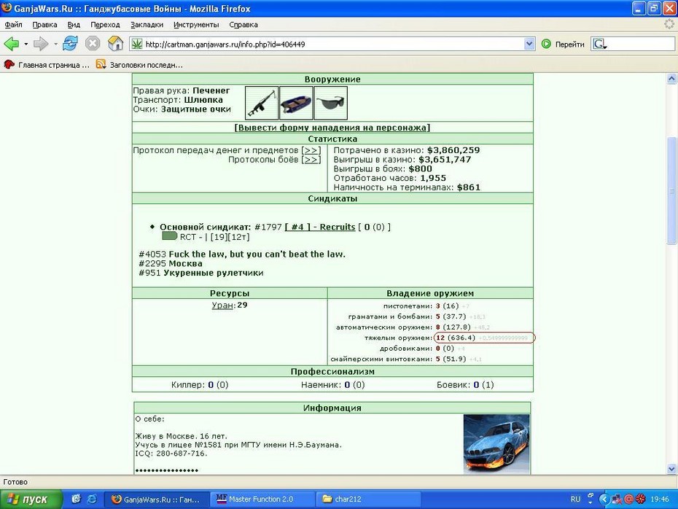Click the vertical scrollbar thumb
This screenshot has height=509, width=678.
click(671, 191)
